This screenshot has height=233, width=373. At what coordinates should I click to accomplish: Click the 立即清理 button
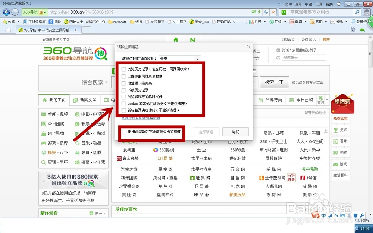[206, 132]
